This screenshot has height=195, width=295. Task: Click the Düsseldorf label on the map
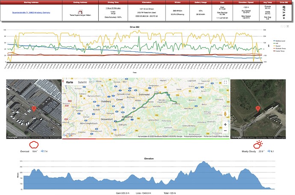pyautogui.click(x=107, y=119)
